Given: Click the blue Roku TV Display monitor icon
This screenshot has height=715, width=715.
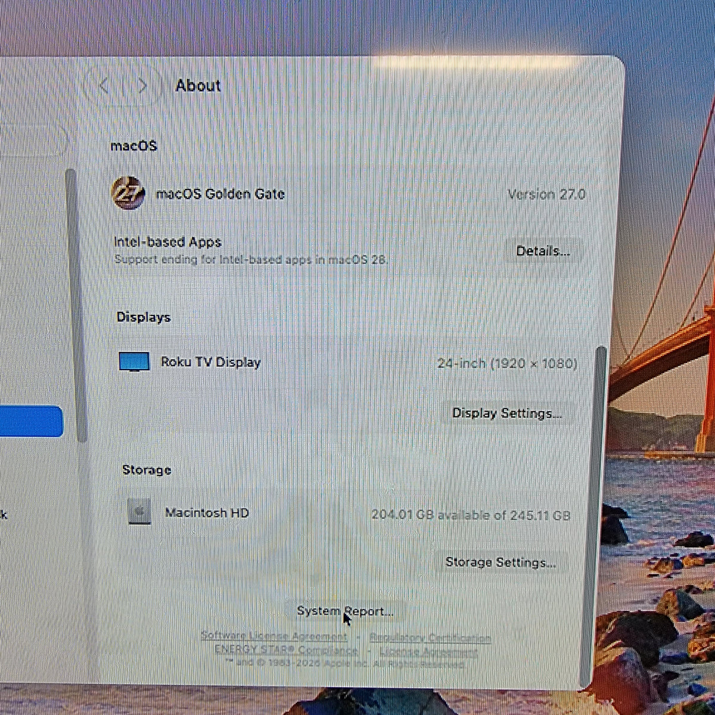Looking at the screenshot, I should click(x=134, y=362).
